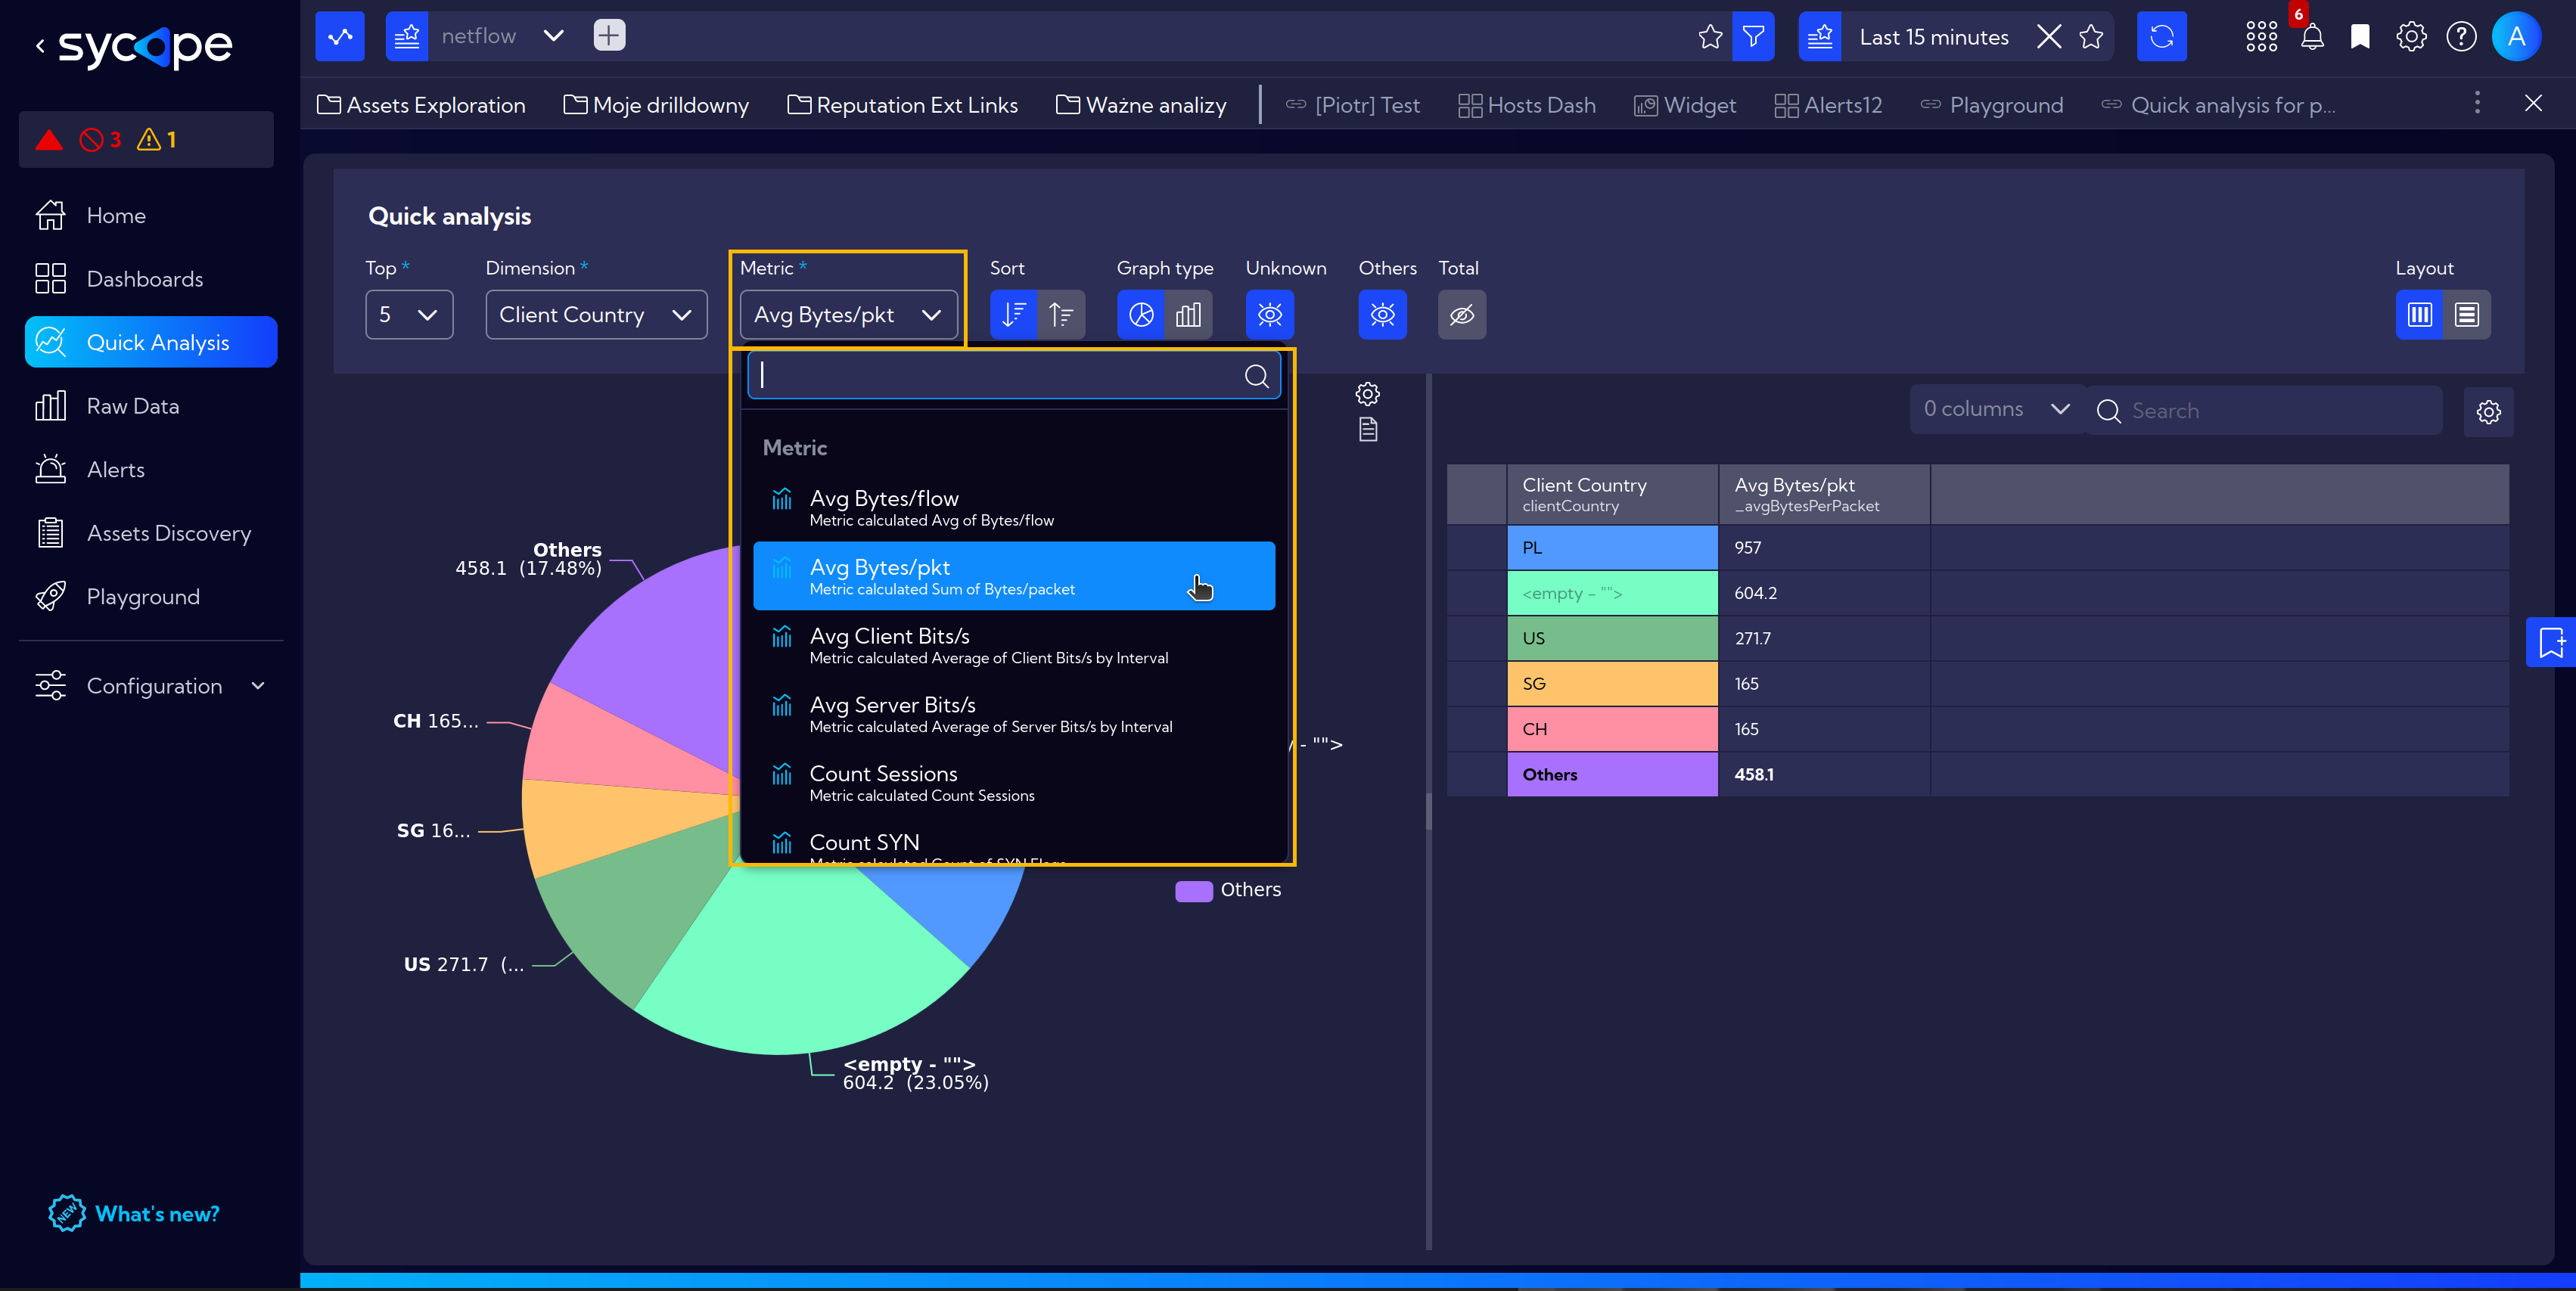Expand the Configuration menu
2576x1291 pixels.
(150, 686)
